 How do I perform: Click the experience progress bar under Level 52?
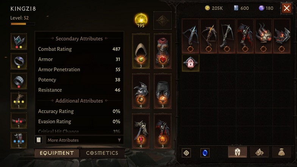(x=23, y=24)
